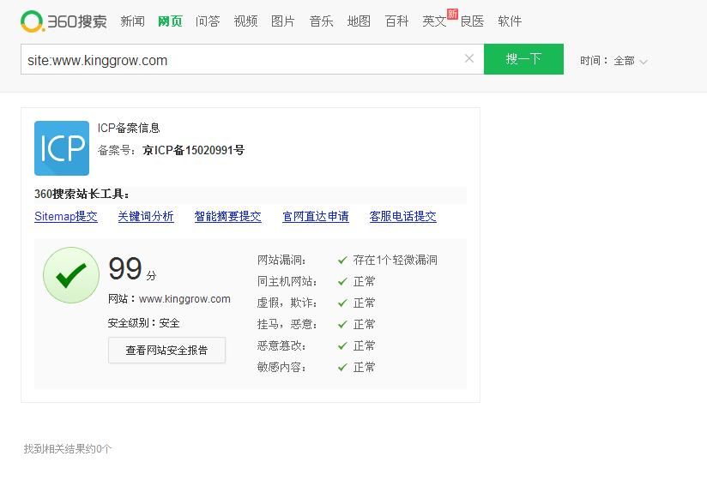Screen dimensions: 707x486
Task: Click the 挂马，恶意 label
Action: click(287, 324)
